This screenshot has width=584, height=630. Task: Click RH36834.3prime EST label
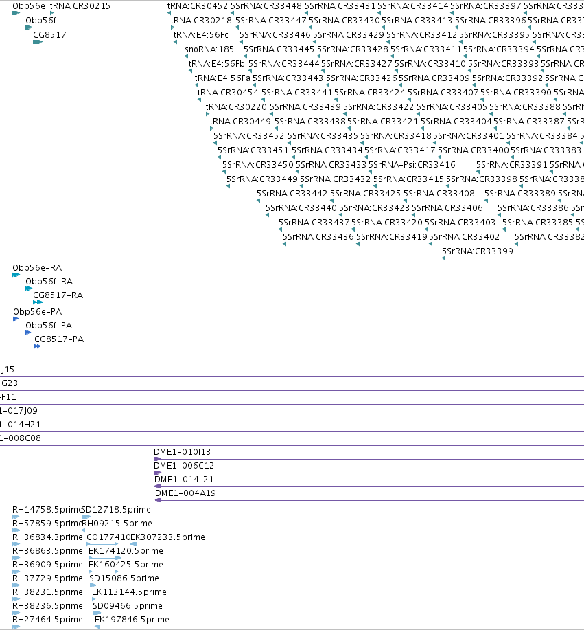point(47,537)
